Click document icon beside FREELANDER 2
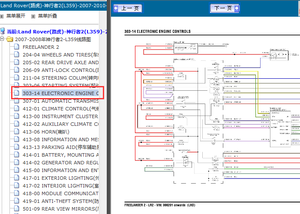 coord(17,47)
